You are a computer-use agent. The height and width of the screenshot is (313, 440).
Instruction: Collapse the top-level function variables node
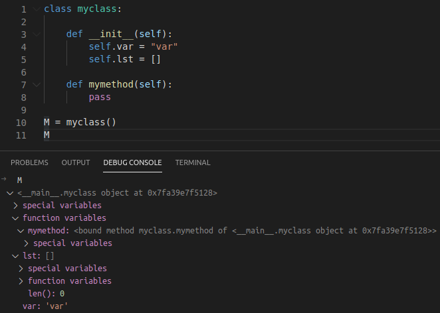pos(16,218)
